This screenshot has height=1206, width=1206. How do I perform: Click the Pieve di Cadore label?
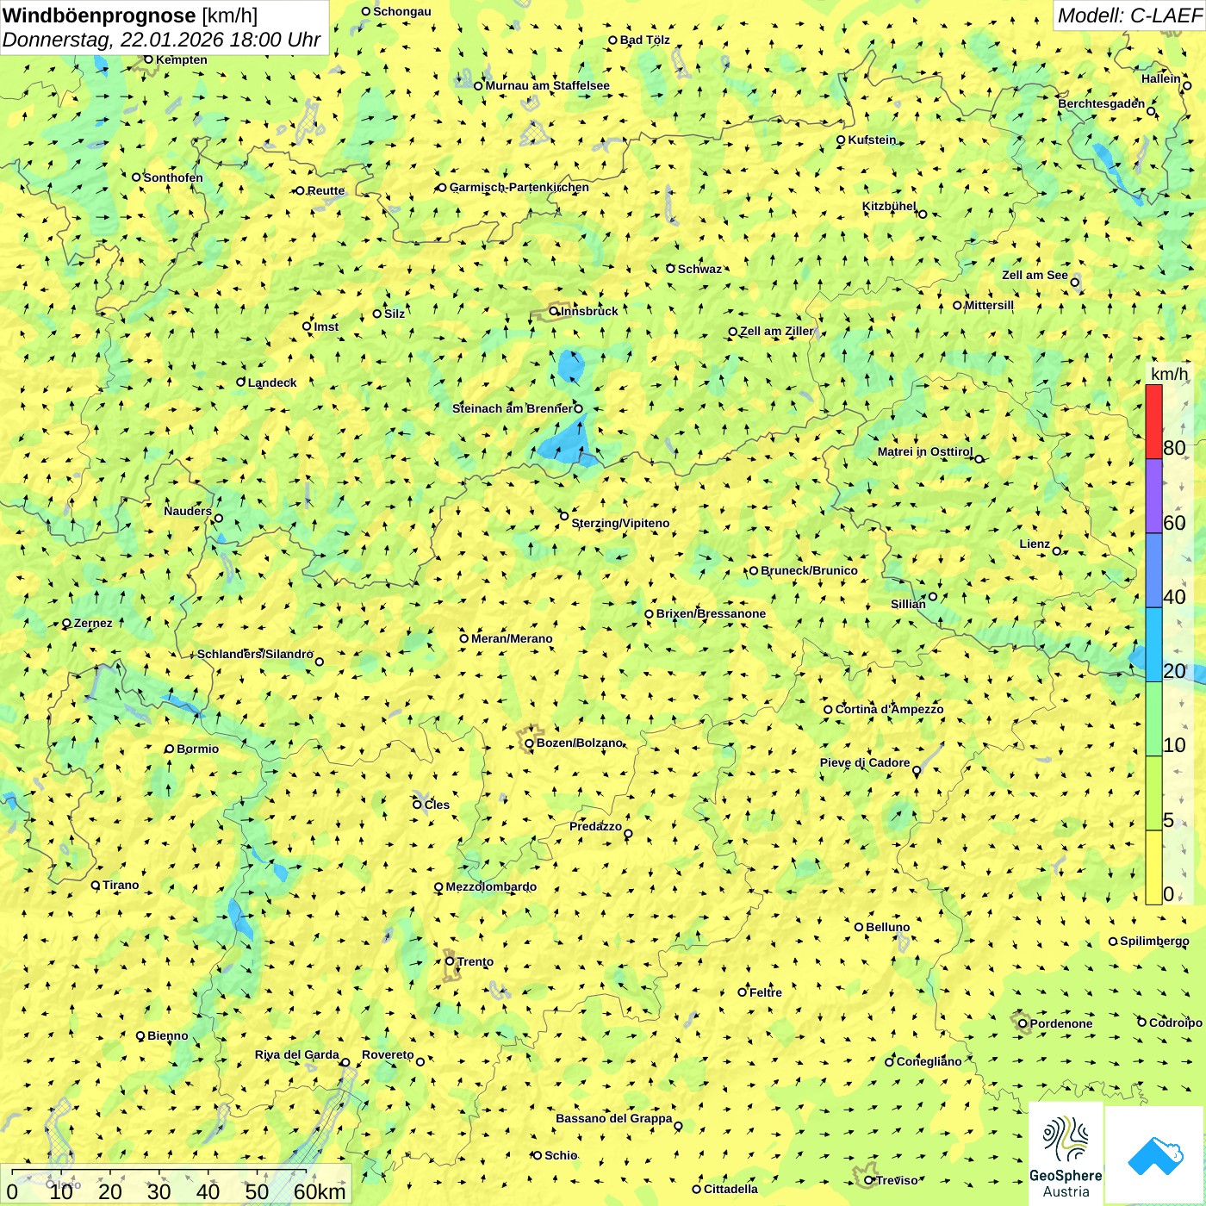tap(865, 762)
